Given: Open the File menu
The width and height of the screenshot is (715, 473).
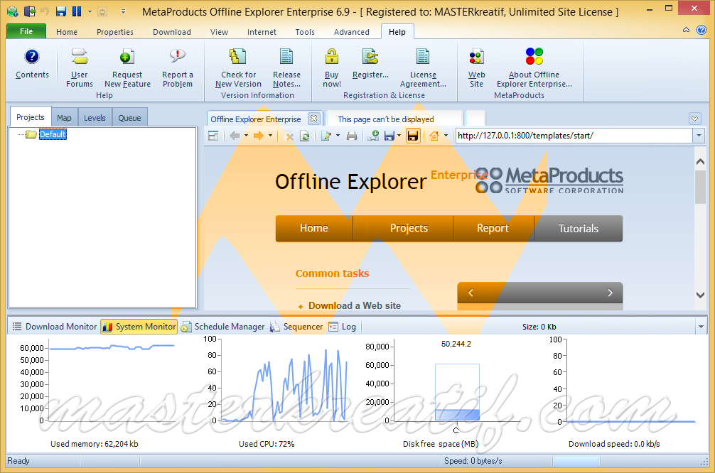Looking at the screenshot, I should coord(26,31).
